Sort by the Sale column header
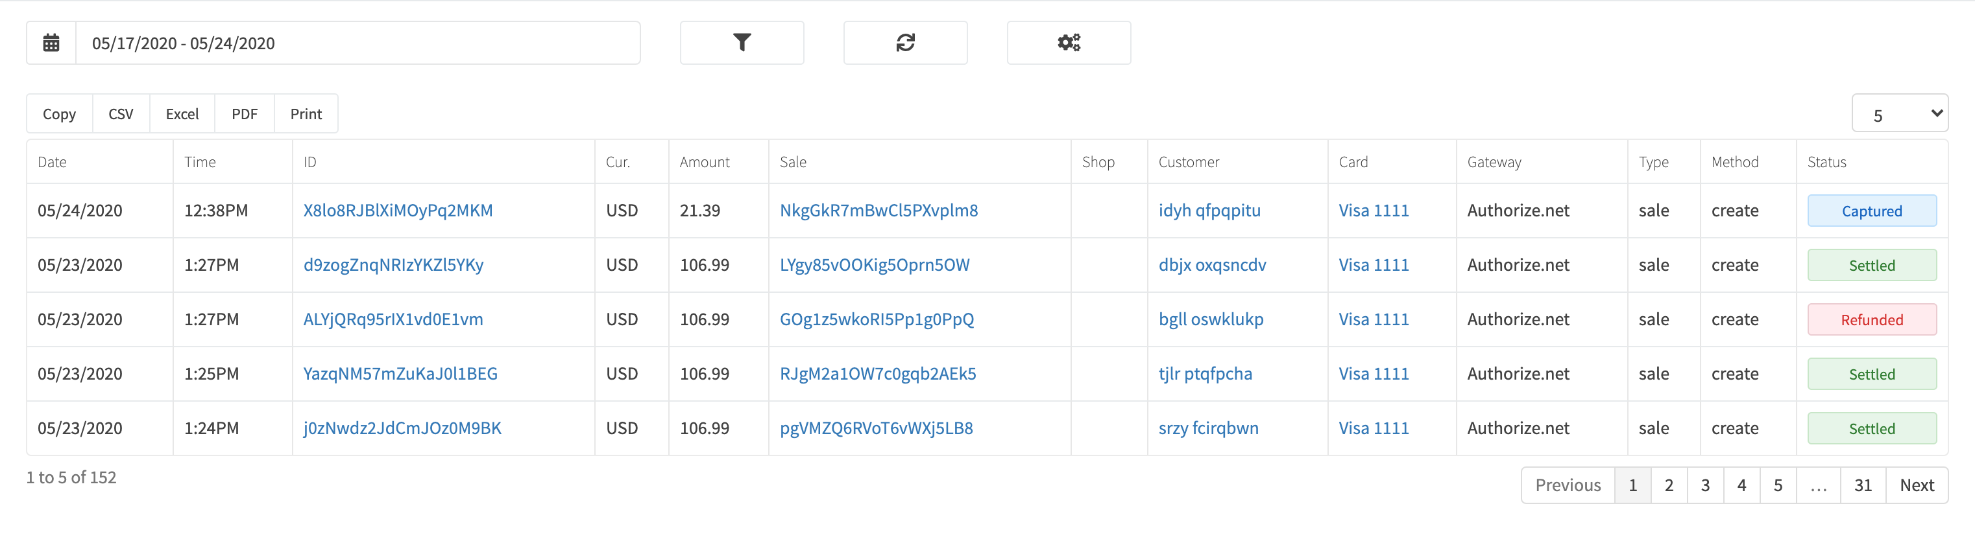1975x539 pixels. click(x=919, y=161)
